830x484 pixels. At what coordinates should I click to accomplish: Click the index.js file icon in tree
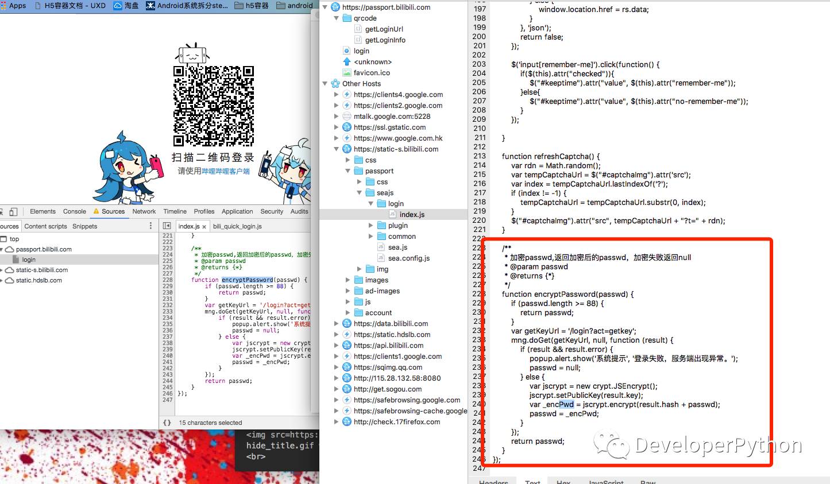pos(393,215)
